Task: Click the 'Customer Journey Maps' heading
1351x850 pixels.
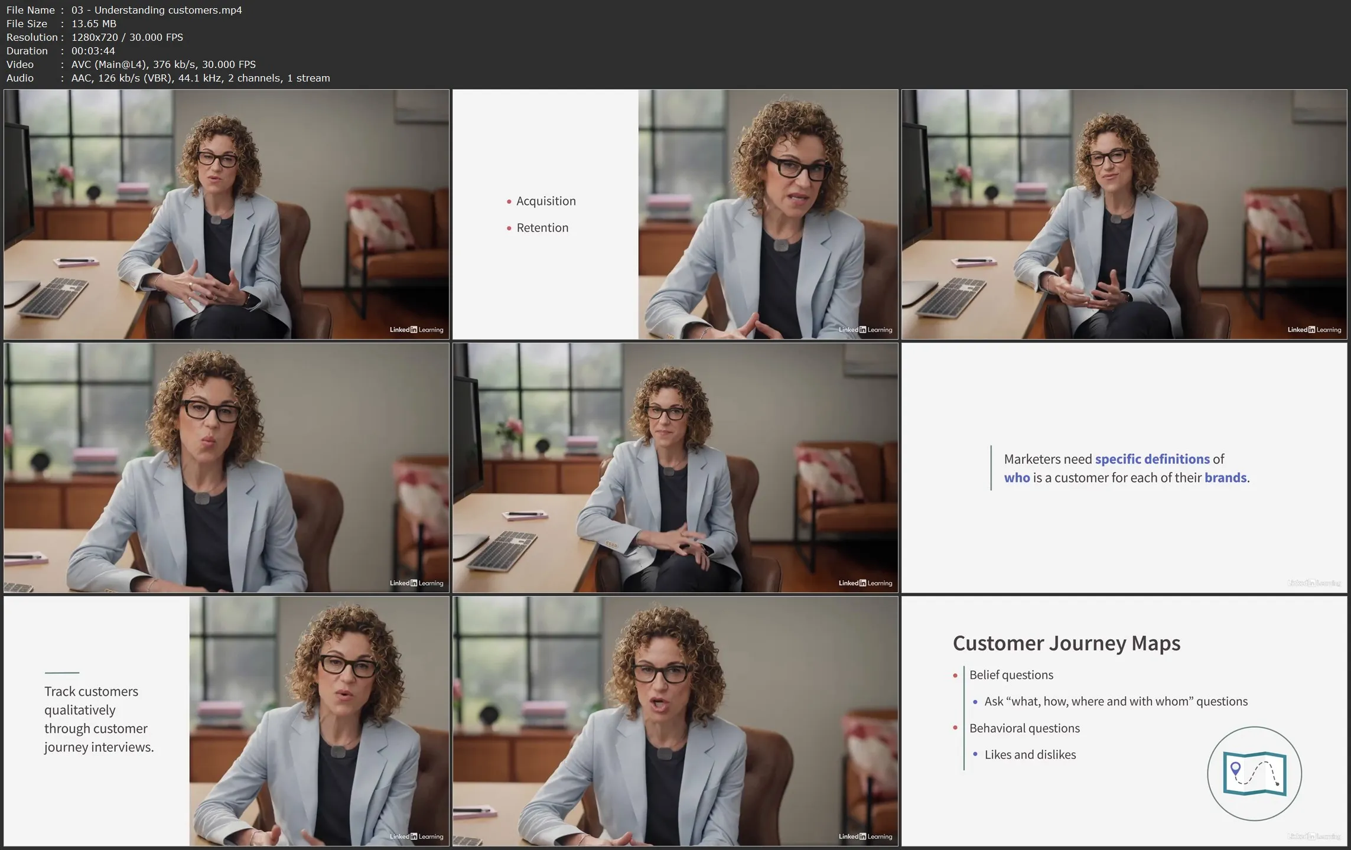Action: [1066, 643]
